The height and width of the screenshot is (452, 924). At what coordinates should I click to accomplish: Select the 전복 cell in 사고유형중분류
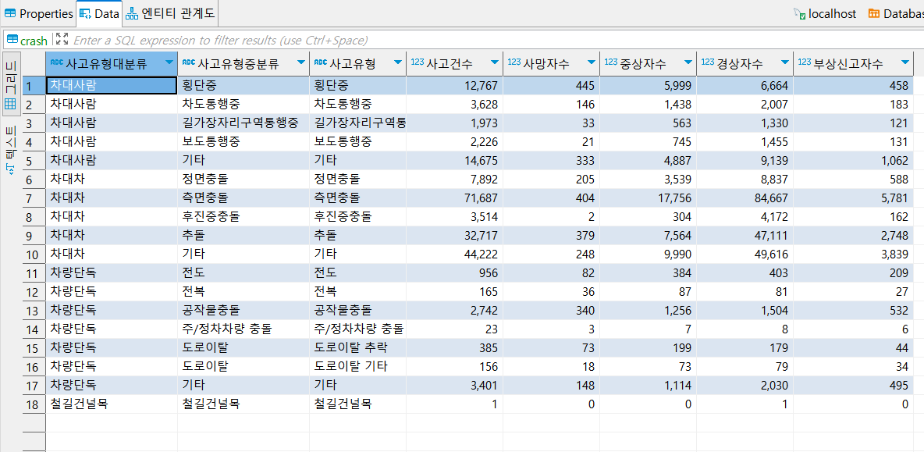(x=243, y=292)
